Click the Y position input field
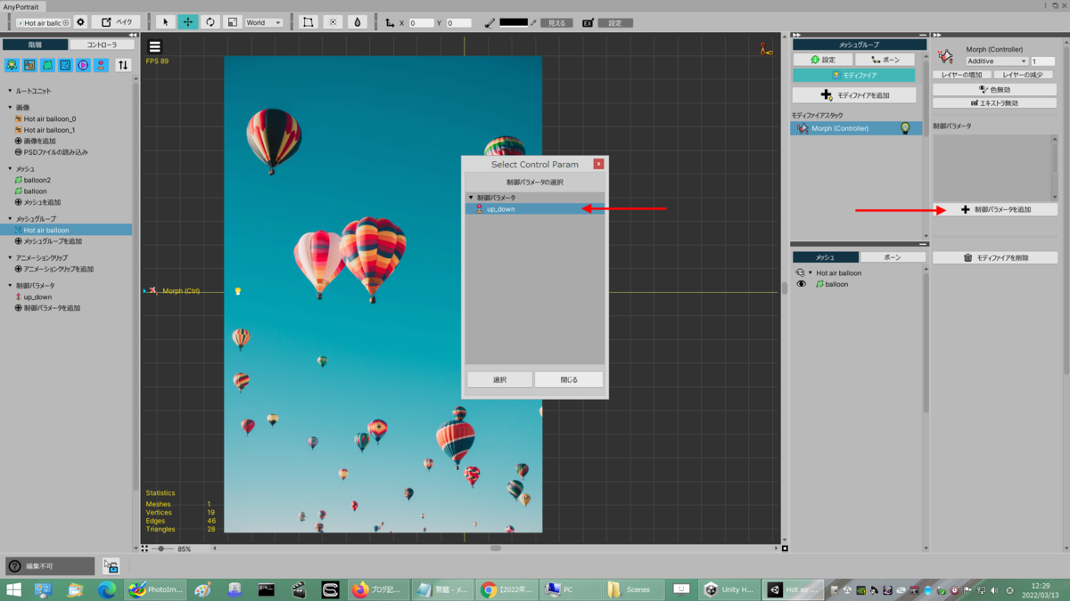This screenshot has height=601, width=1070. click(x=458, y=23)
